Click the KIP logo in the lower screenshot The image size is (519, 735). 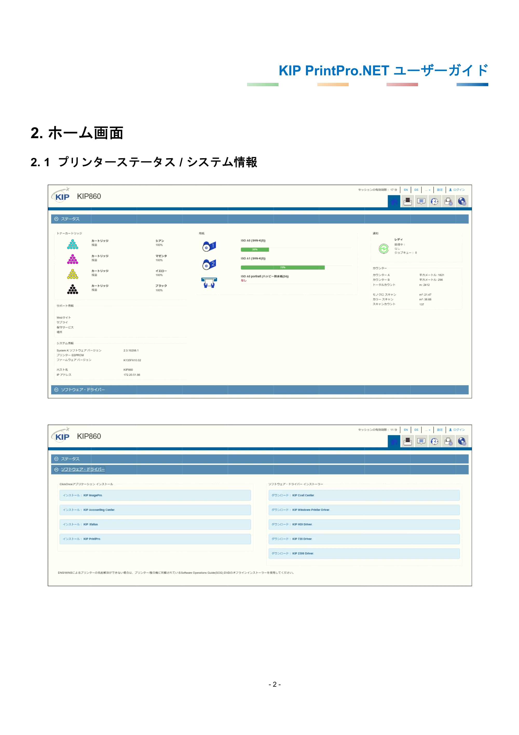61,435
